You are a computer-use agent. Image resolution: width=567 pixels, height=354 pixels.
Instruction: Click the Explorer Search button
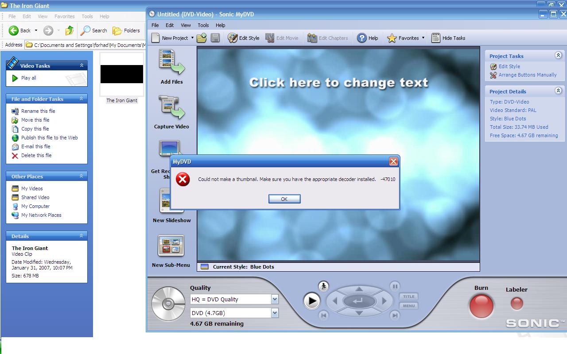(94, 31)
